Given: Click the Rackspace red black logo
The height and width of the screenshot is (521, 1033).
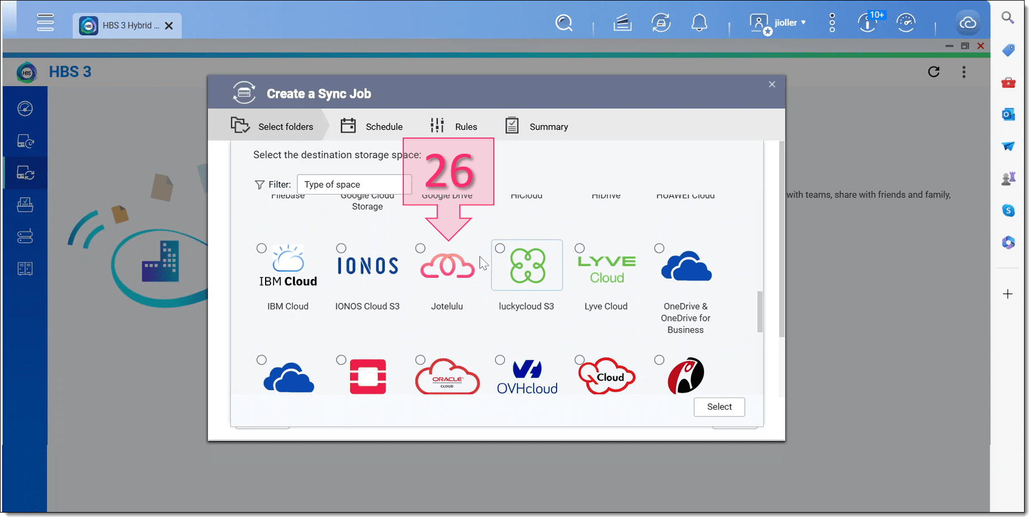Looking at the screenshot, I should [686, 376].
